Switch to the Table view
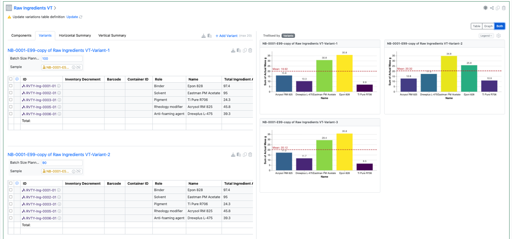The height and width of the screenshot is (239, 512). pos(477,26)
